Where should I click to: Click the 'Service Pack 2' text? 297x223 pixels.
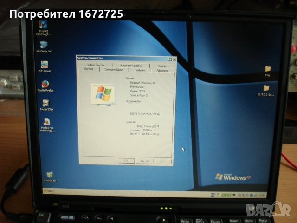[139, 95]
